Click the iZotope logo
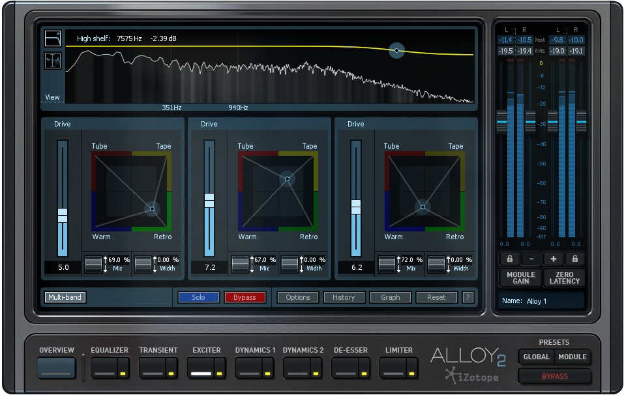Screen dimensions: 624x395 (472, 376)
